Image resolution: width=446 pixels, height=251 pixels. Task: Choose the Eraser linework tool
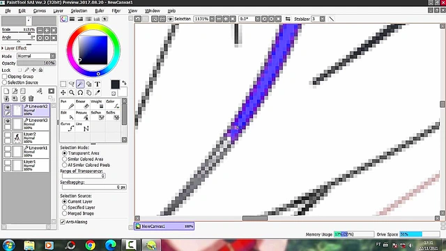tap(82, 104)
